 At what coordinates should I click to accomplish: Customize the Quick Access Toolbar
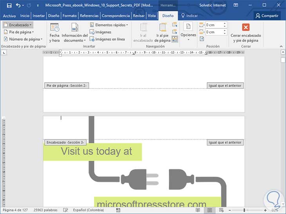[x=38, y=5]
